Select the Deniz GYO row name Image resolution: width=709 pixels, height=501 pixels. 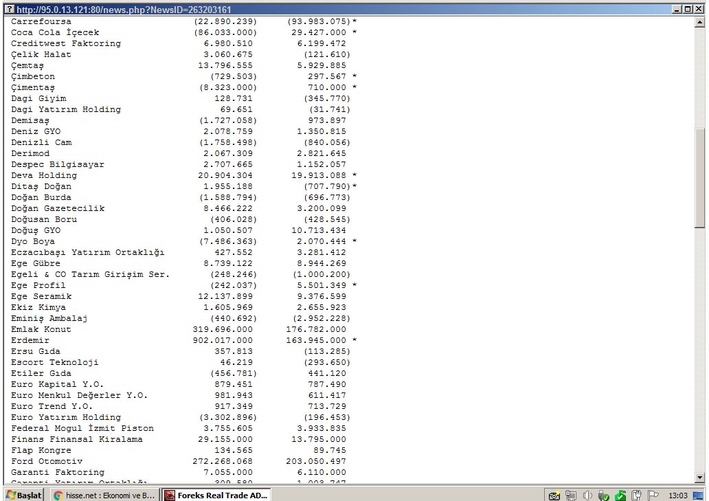click(36, 131)
